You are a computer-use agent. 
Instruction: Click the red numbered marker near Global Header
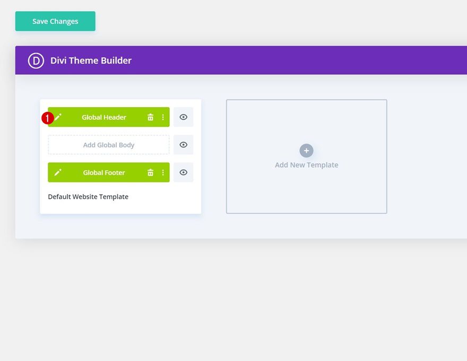pyautogui.click(x=47, y=118)
